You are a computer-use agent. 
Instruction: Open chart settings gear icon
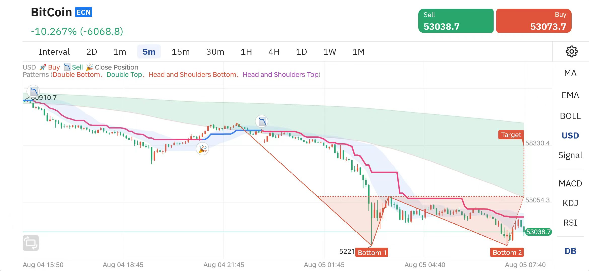coord(571,51)
